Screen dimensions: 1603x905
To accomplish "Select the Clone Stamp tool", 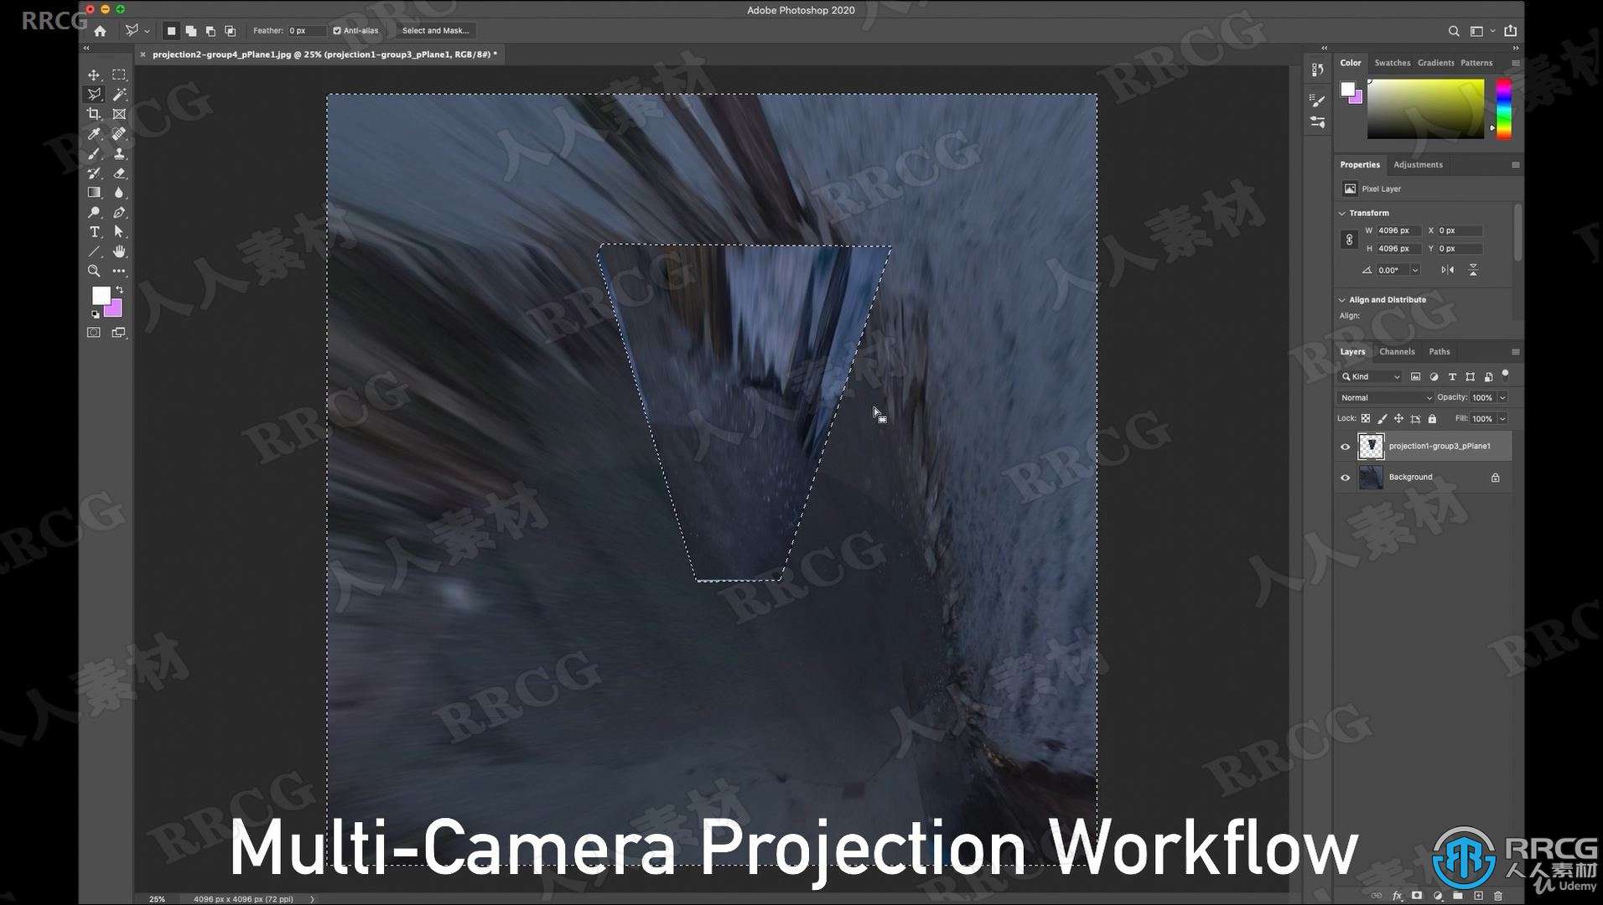I will (119, 153).
